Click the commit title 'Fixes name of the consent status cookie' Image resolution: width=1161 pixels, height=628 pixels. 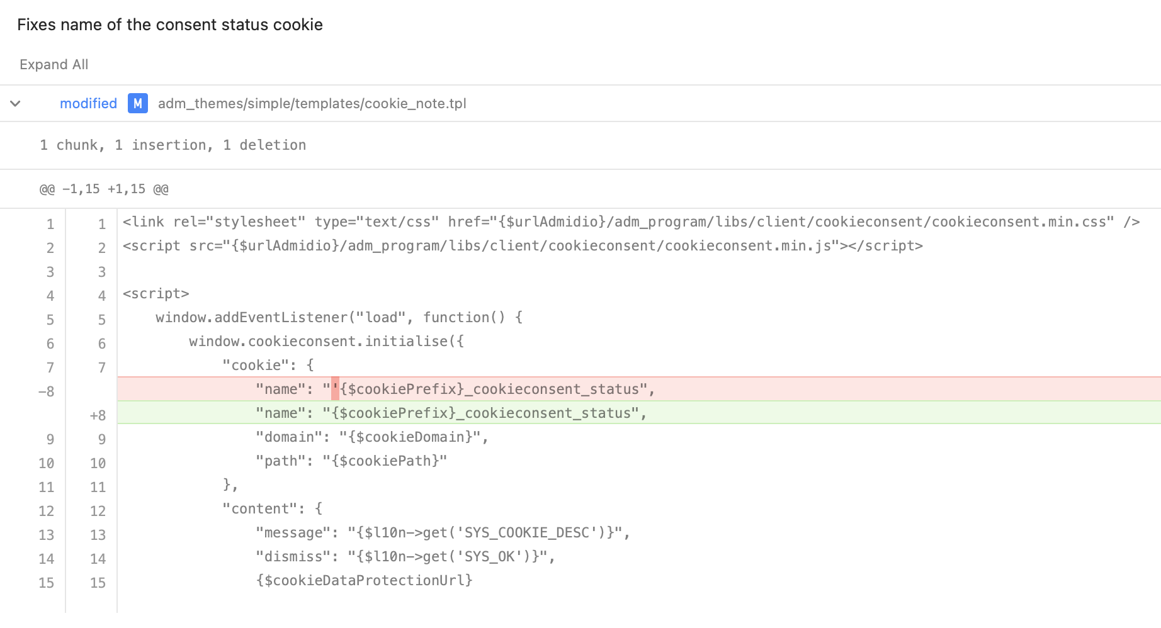click(170, 25)
